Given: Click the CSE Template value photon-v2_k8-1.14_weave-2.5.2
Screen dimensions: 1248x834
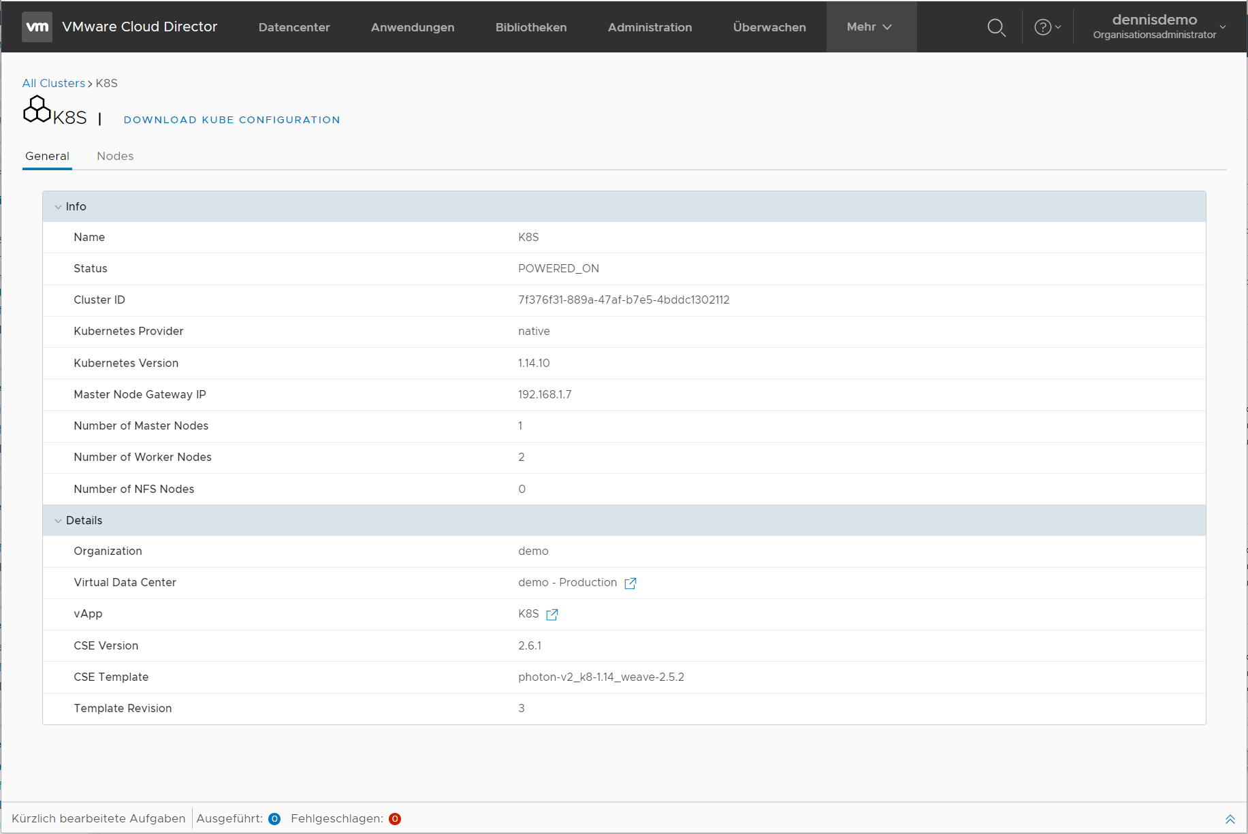Looking at the screenshot, I should [601, 677].
